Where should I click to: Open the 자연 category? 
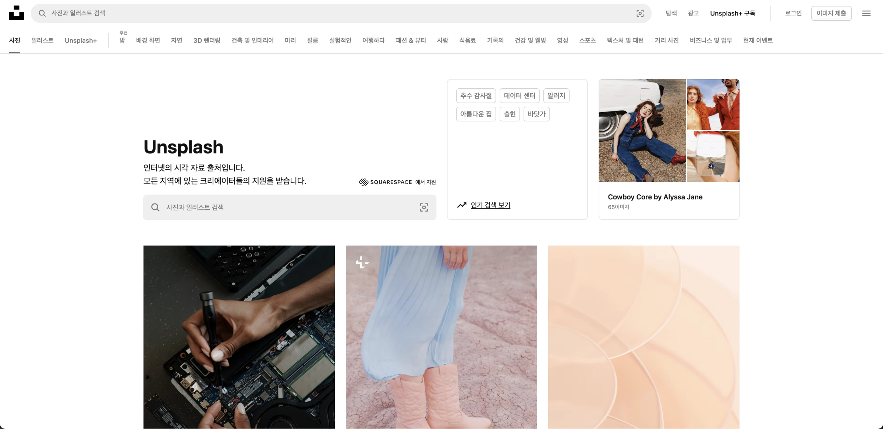pyautogui.click(x=177, y=40)
